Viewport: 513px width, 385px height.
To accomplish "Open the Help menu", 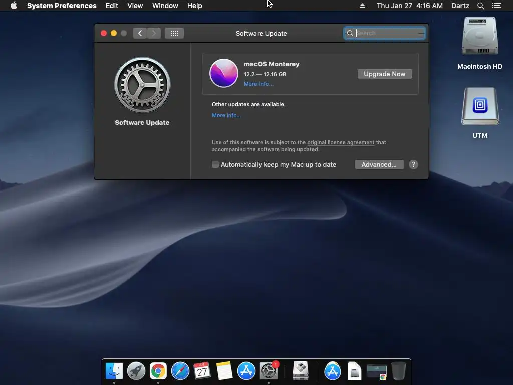I will [195, 6].
